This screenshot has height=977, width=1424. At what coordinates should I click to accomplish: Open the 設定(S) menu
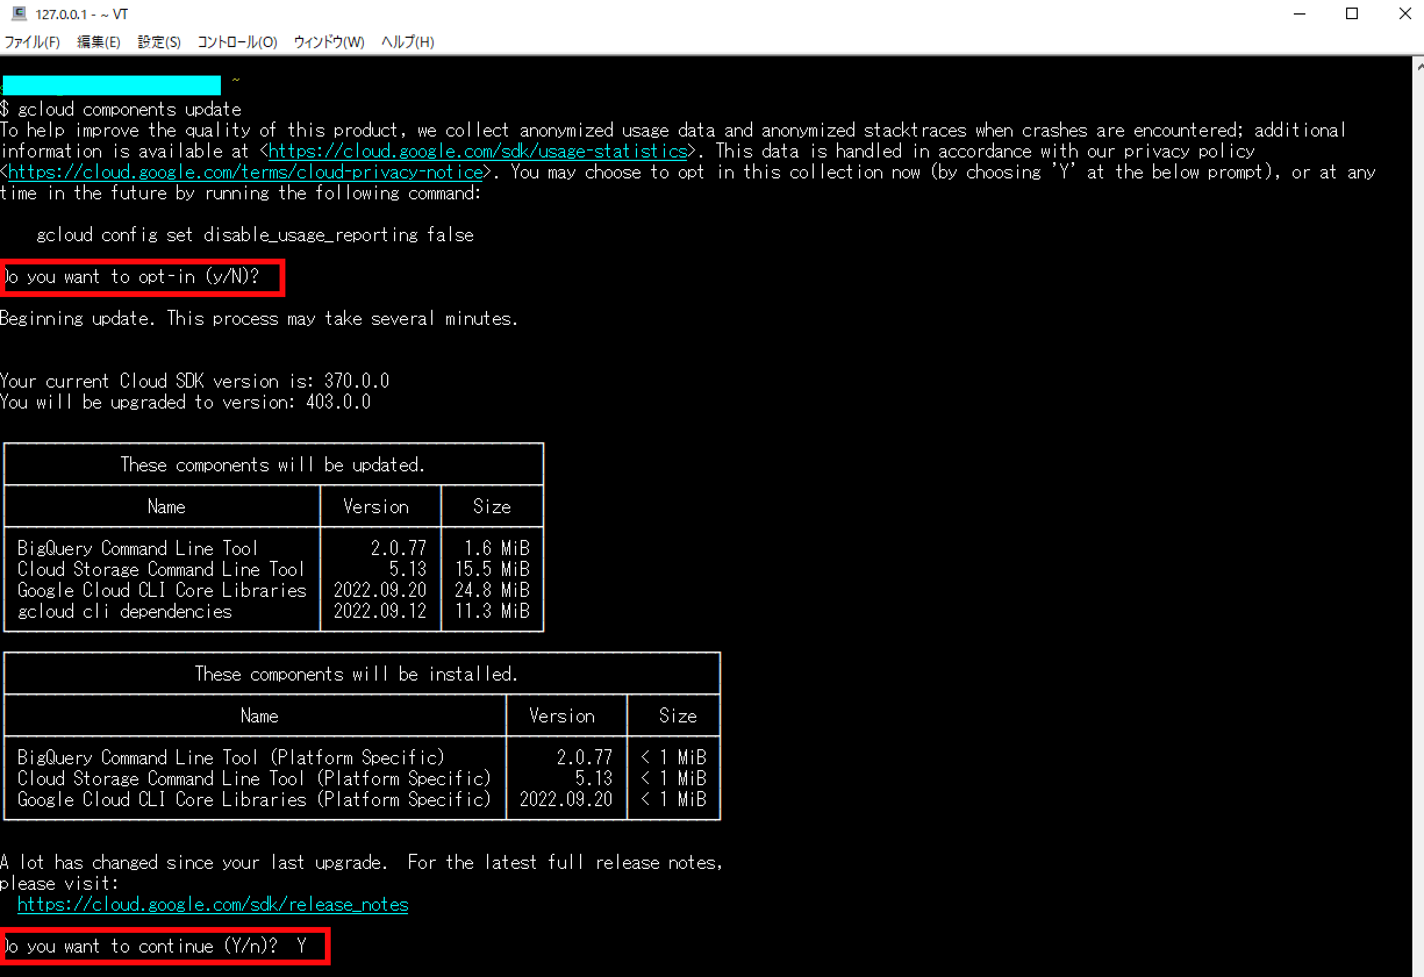pos(159,42)
